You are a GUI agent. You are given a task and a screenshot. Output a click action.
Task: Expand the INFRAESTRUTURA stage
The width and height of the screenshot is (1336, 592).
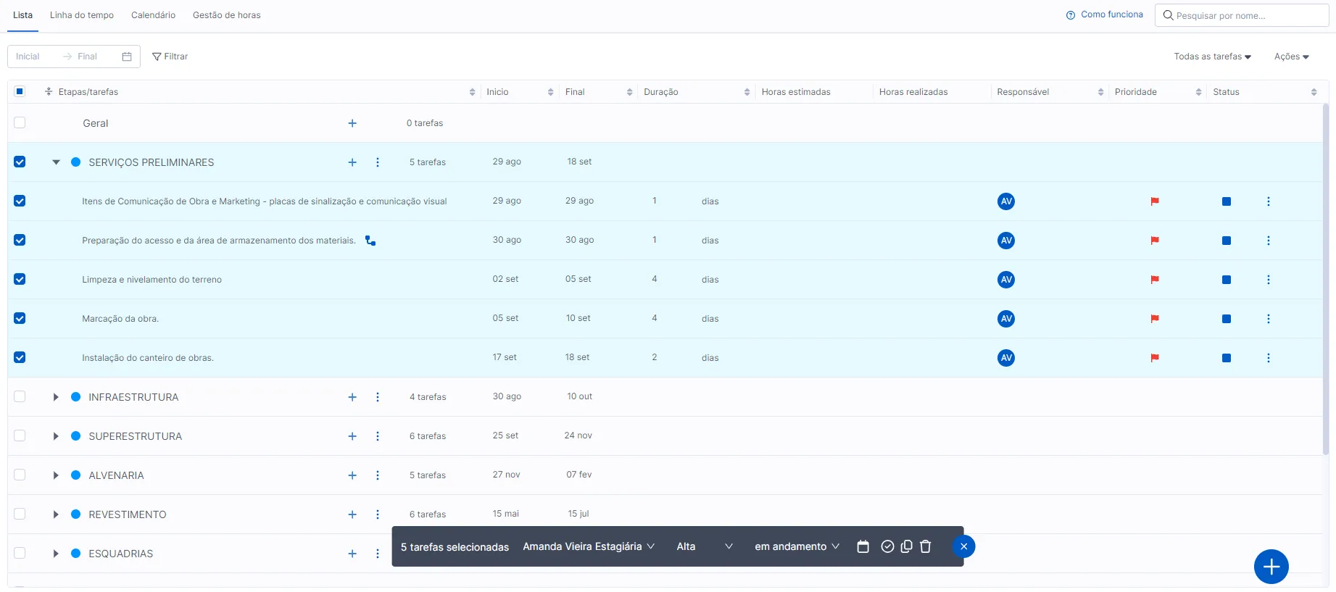point(56,397)
